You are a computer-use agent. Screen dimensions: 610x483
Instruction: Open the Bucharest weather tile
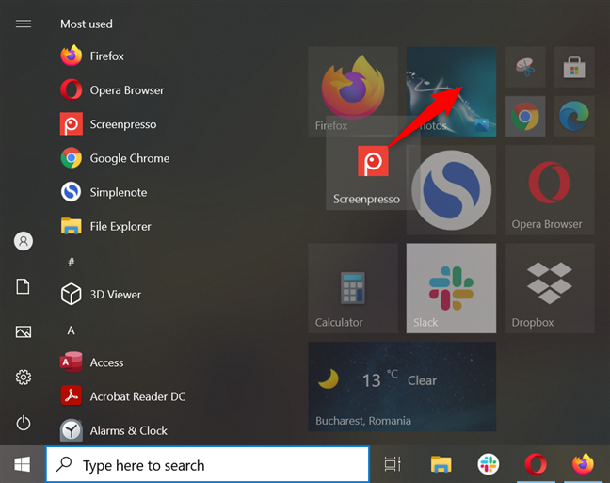click(402, 386)
